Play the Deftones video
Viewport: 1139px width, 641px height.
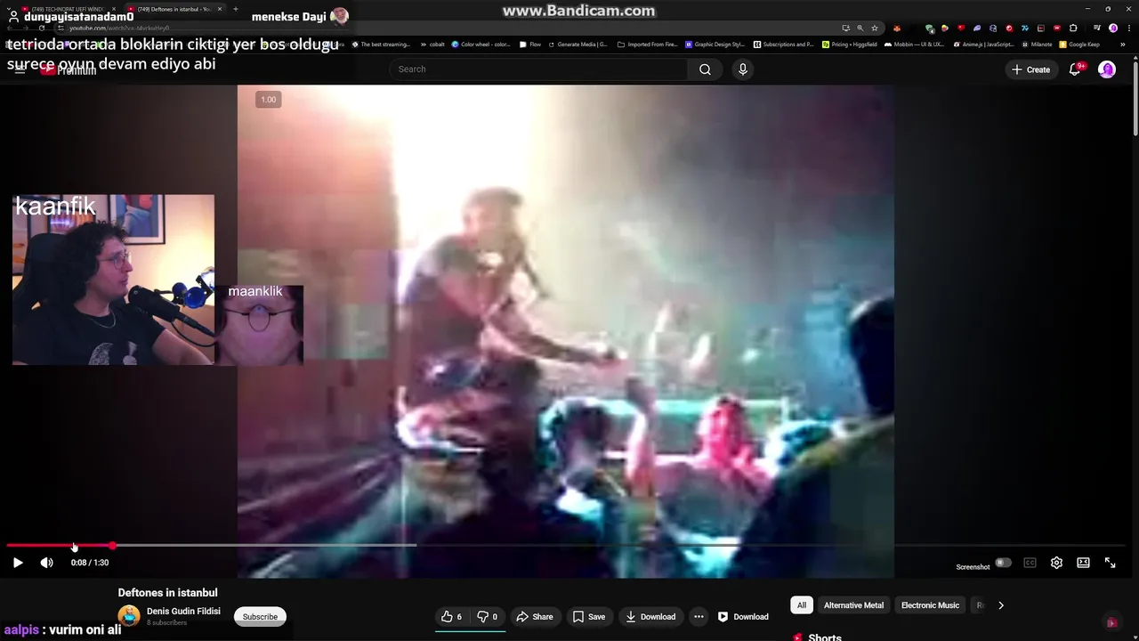coord(18,563)
